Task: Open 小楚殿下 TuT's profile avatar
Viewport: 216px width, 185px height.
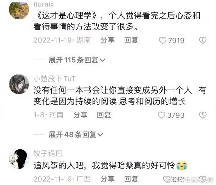Action: (x=19, y=84)
